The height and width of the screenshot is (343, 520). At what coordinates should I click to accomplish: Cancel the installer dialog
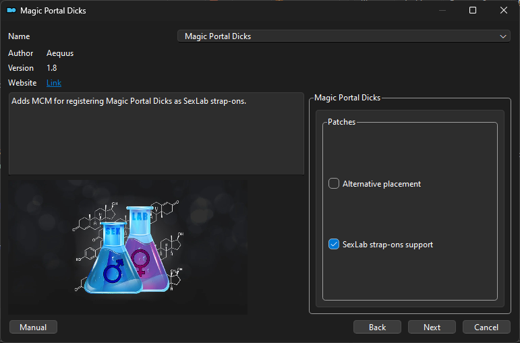pyautogui.click(x=486, y=327)
